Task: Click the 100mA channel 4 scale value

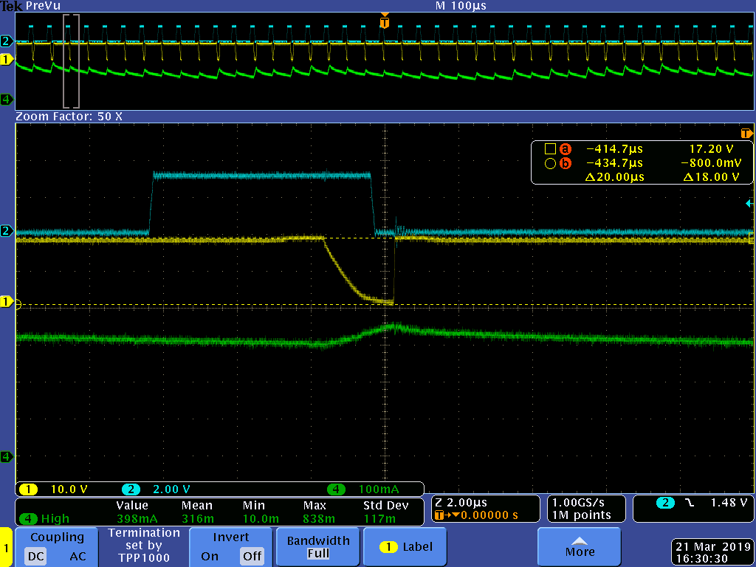Action: point(379,489)
